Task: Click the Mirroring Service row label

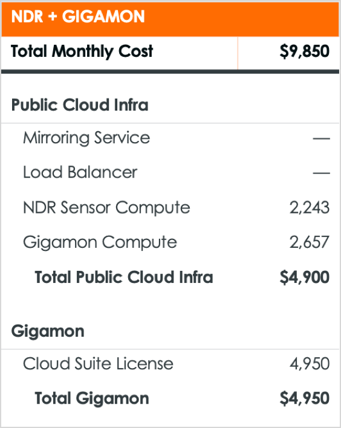Action: [x=86, y=138]
